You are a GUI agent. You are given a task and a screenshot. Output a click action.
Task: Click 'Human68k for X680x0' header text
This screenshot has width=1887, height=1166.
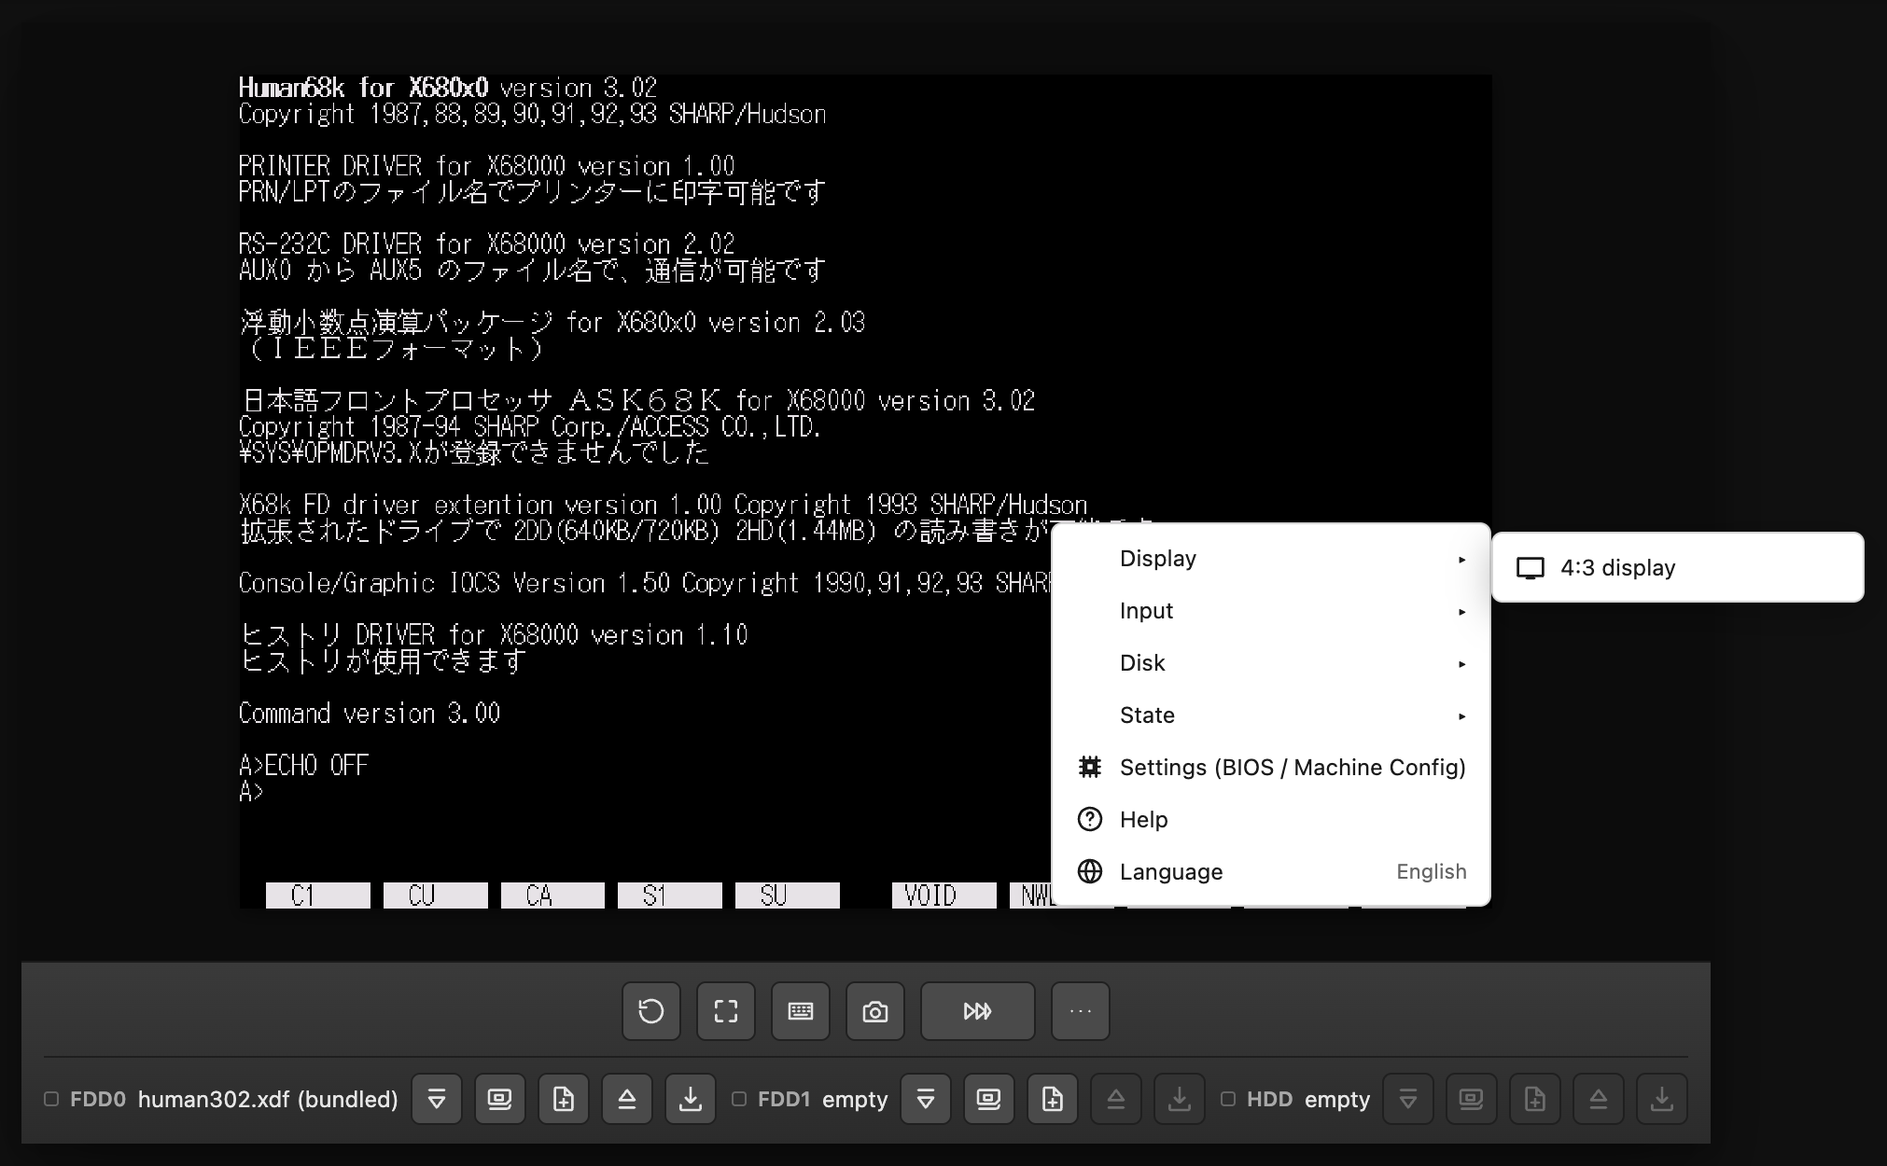pyautogui.click(x=363, y=88)
